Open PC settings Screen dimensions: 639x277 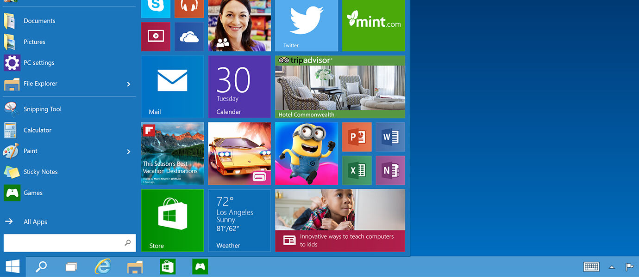click(69, 63)
